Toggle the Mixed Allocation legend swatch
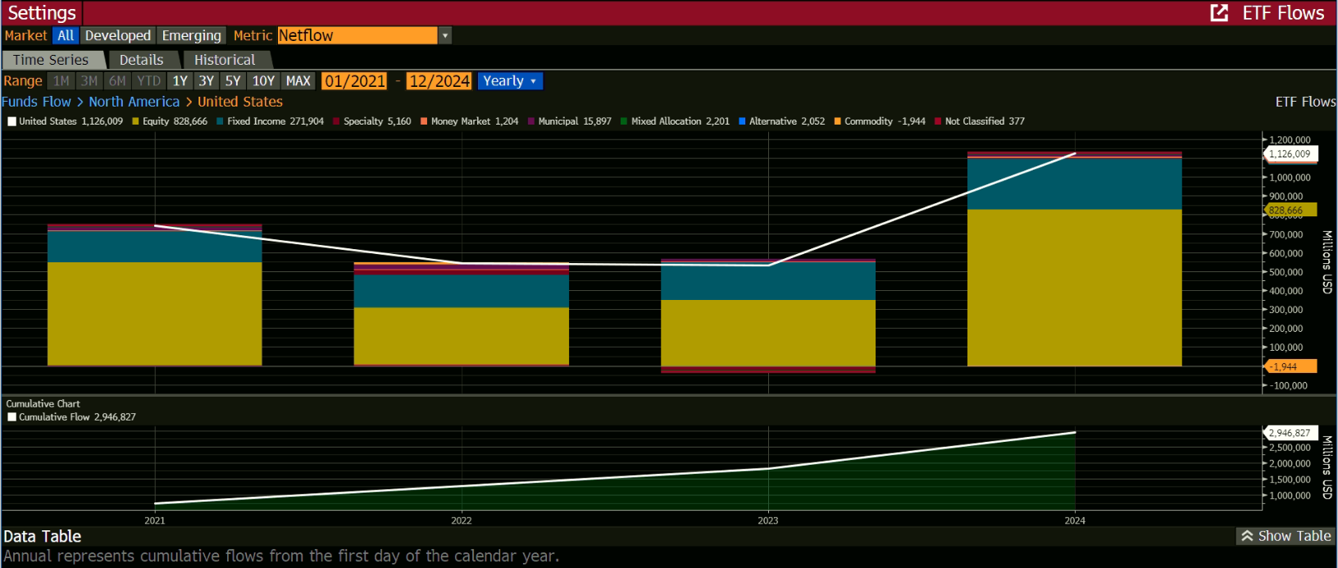1338x568 pixels. [624, 121]
